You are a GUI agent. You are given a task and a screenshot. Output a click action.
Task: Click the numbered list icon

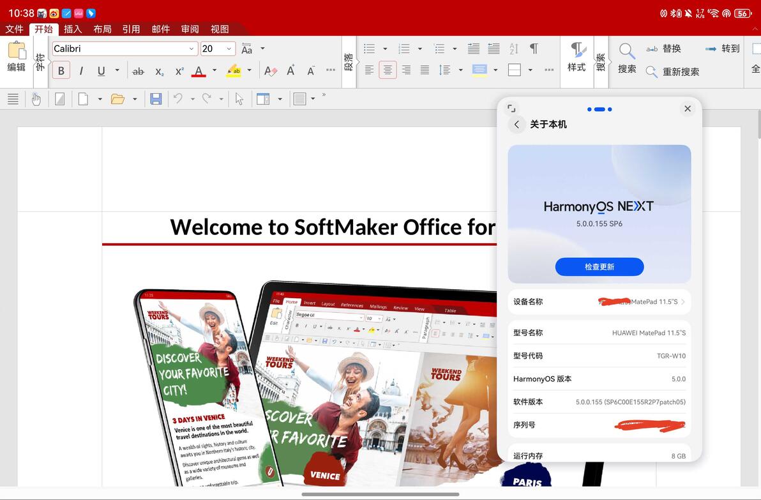[x=403, y=49]
